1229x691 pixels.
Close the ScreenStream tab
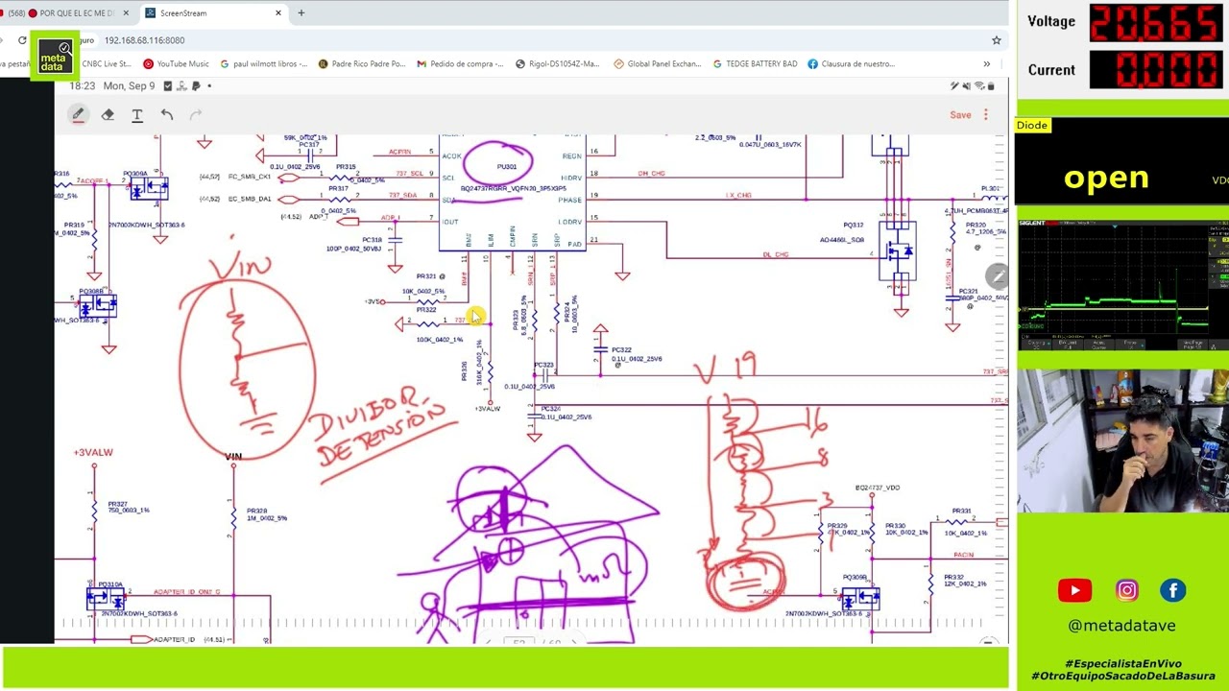[x=278, y=13]
